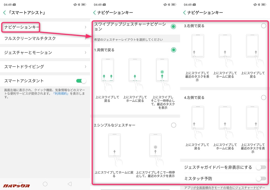Click the Bluetooth icon in the status bar
The image size is (270, 190).
coord(79,5)
